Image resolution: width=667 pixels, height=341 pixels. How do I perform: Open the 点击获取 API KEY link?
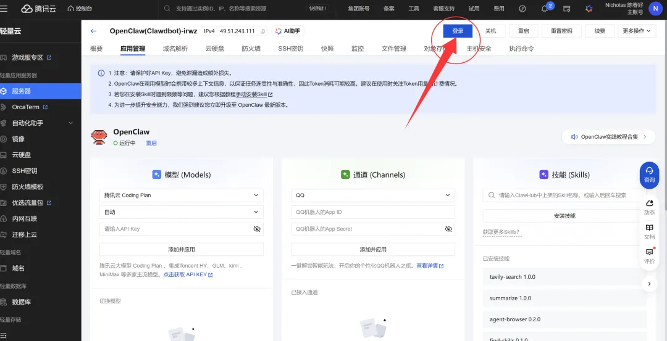(x=188, y=275)
